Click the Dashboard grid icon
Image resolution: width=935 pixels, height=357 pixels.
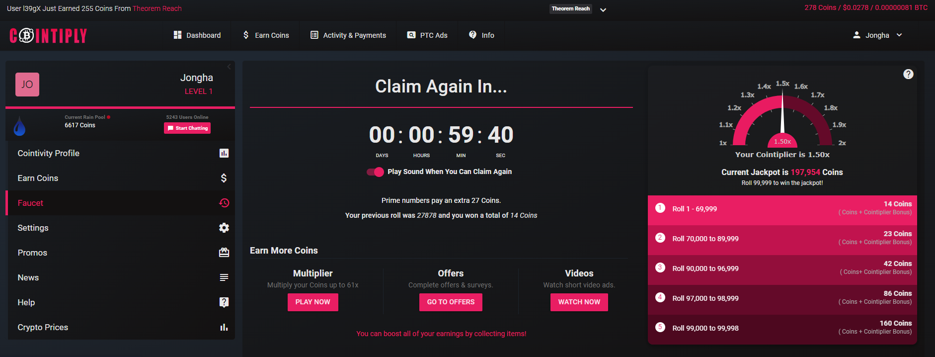pos(177,35)
